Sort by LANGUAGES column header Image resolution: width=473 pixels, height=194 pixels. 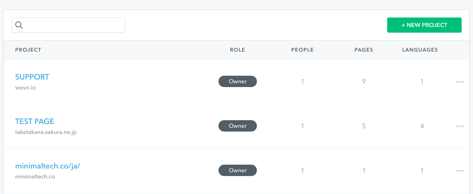click(420, 50)
